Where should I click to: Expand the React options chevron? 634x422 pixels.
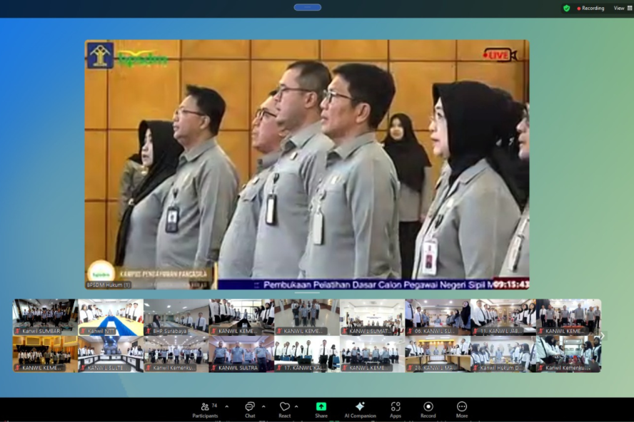pos(296,406)
